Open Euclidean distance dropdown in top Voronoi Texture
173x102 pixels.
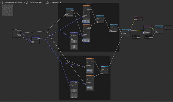(86, 14)
